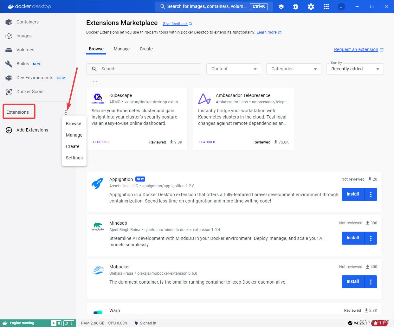Open more options next to AppIgnition Install
Screen dimensions: 394x327
pos(371,195)
